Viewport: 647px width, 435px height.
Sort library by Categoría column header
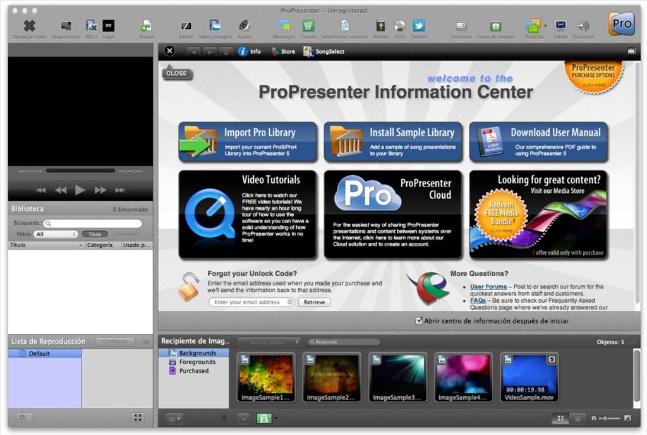[103, 245]
